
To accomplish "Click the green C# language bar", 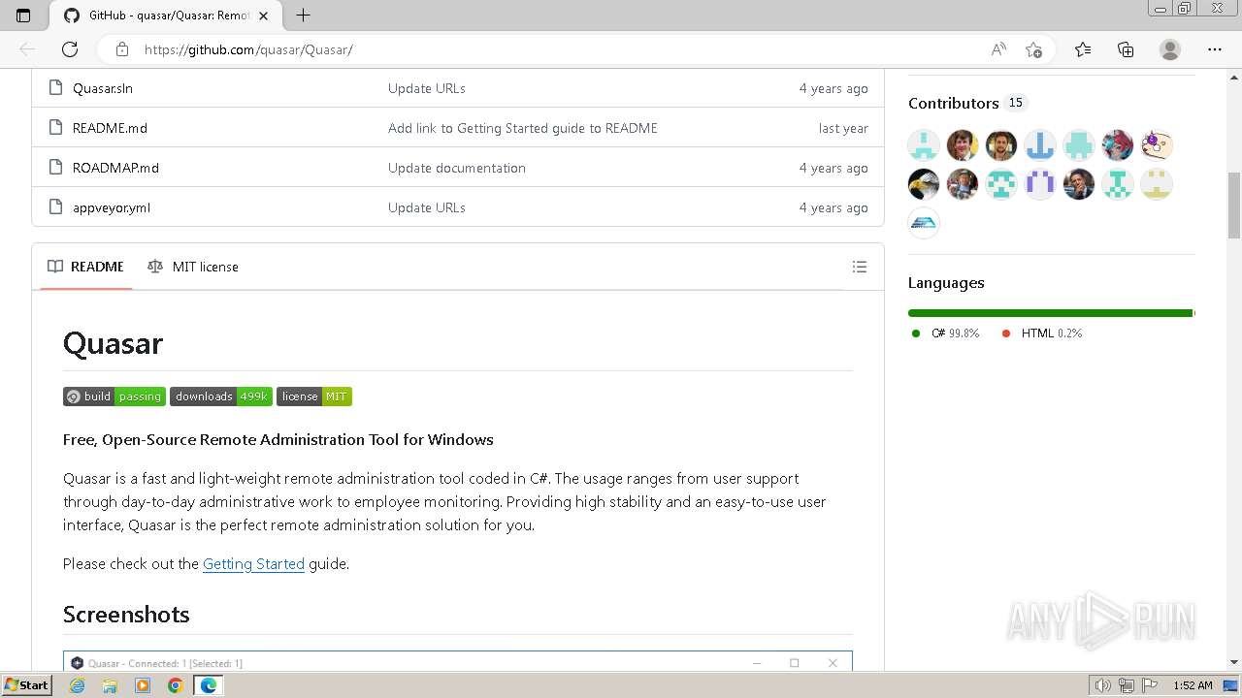I will pos(1050,313).
